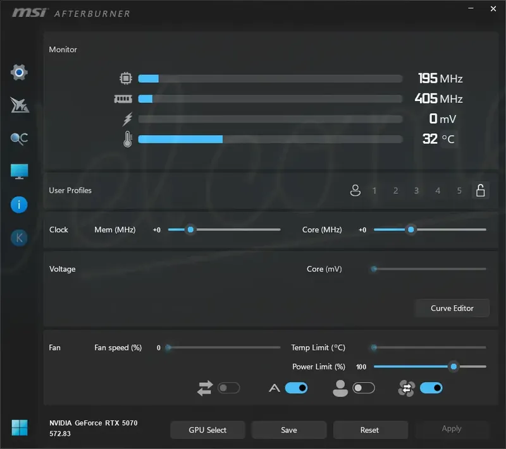Select user profile slot 5
The height and width of the screenshot is (449, 506).
(x=459, y=191)
